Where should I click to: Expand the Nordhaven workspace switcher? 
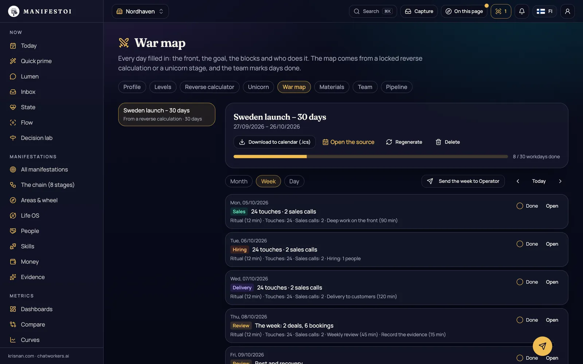pyautogui.click(x=140, y=11)
